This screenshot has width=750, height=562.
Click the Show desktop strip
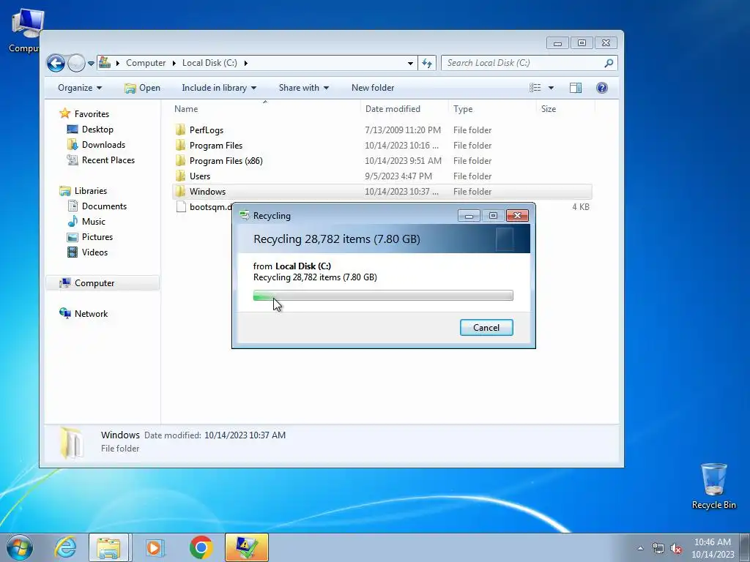(746, 547)
